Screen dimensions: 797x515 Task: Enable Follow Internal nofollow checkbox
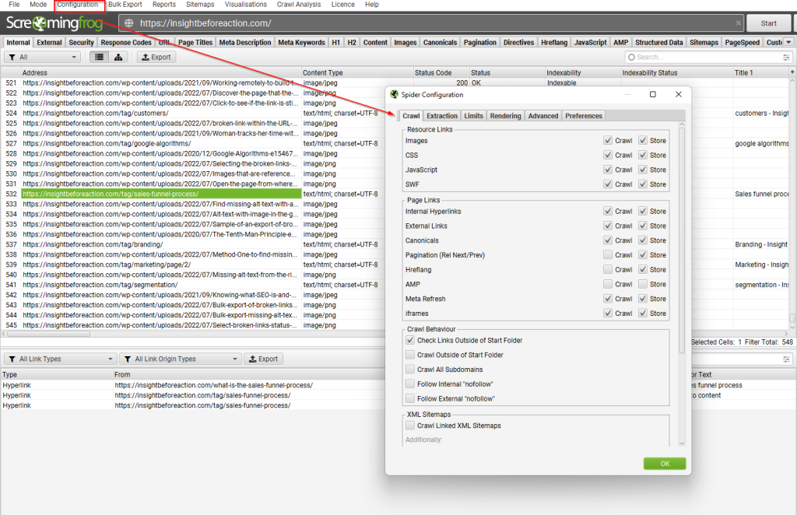tap(410, 384)
